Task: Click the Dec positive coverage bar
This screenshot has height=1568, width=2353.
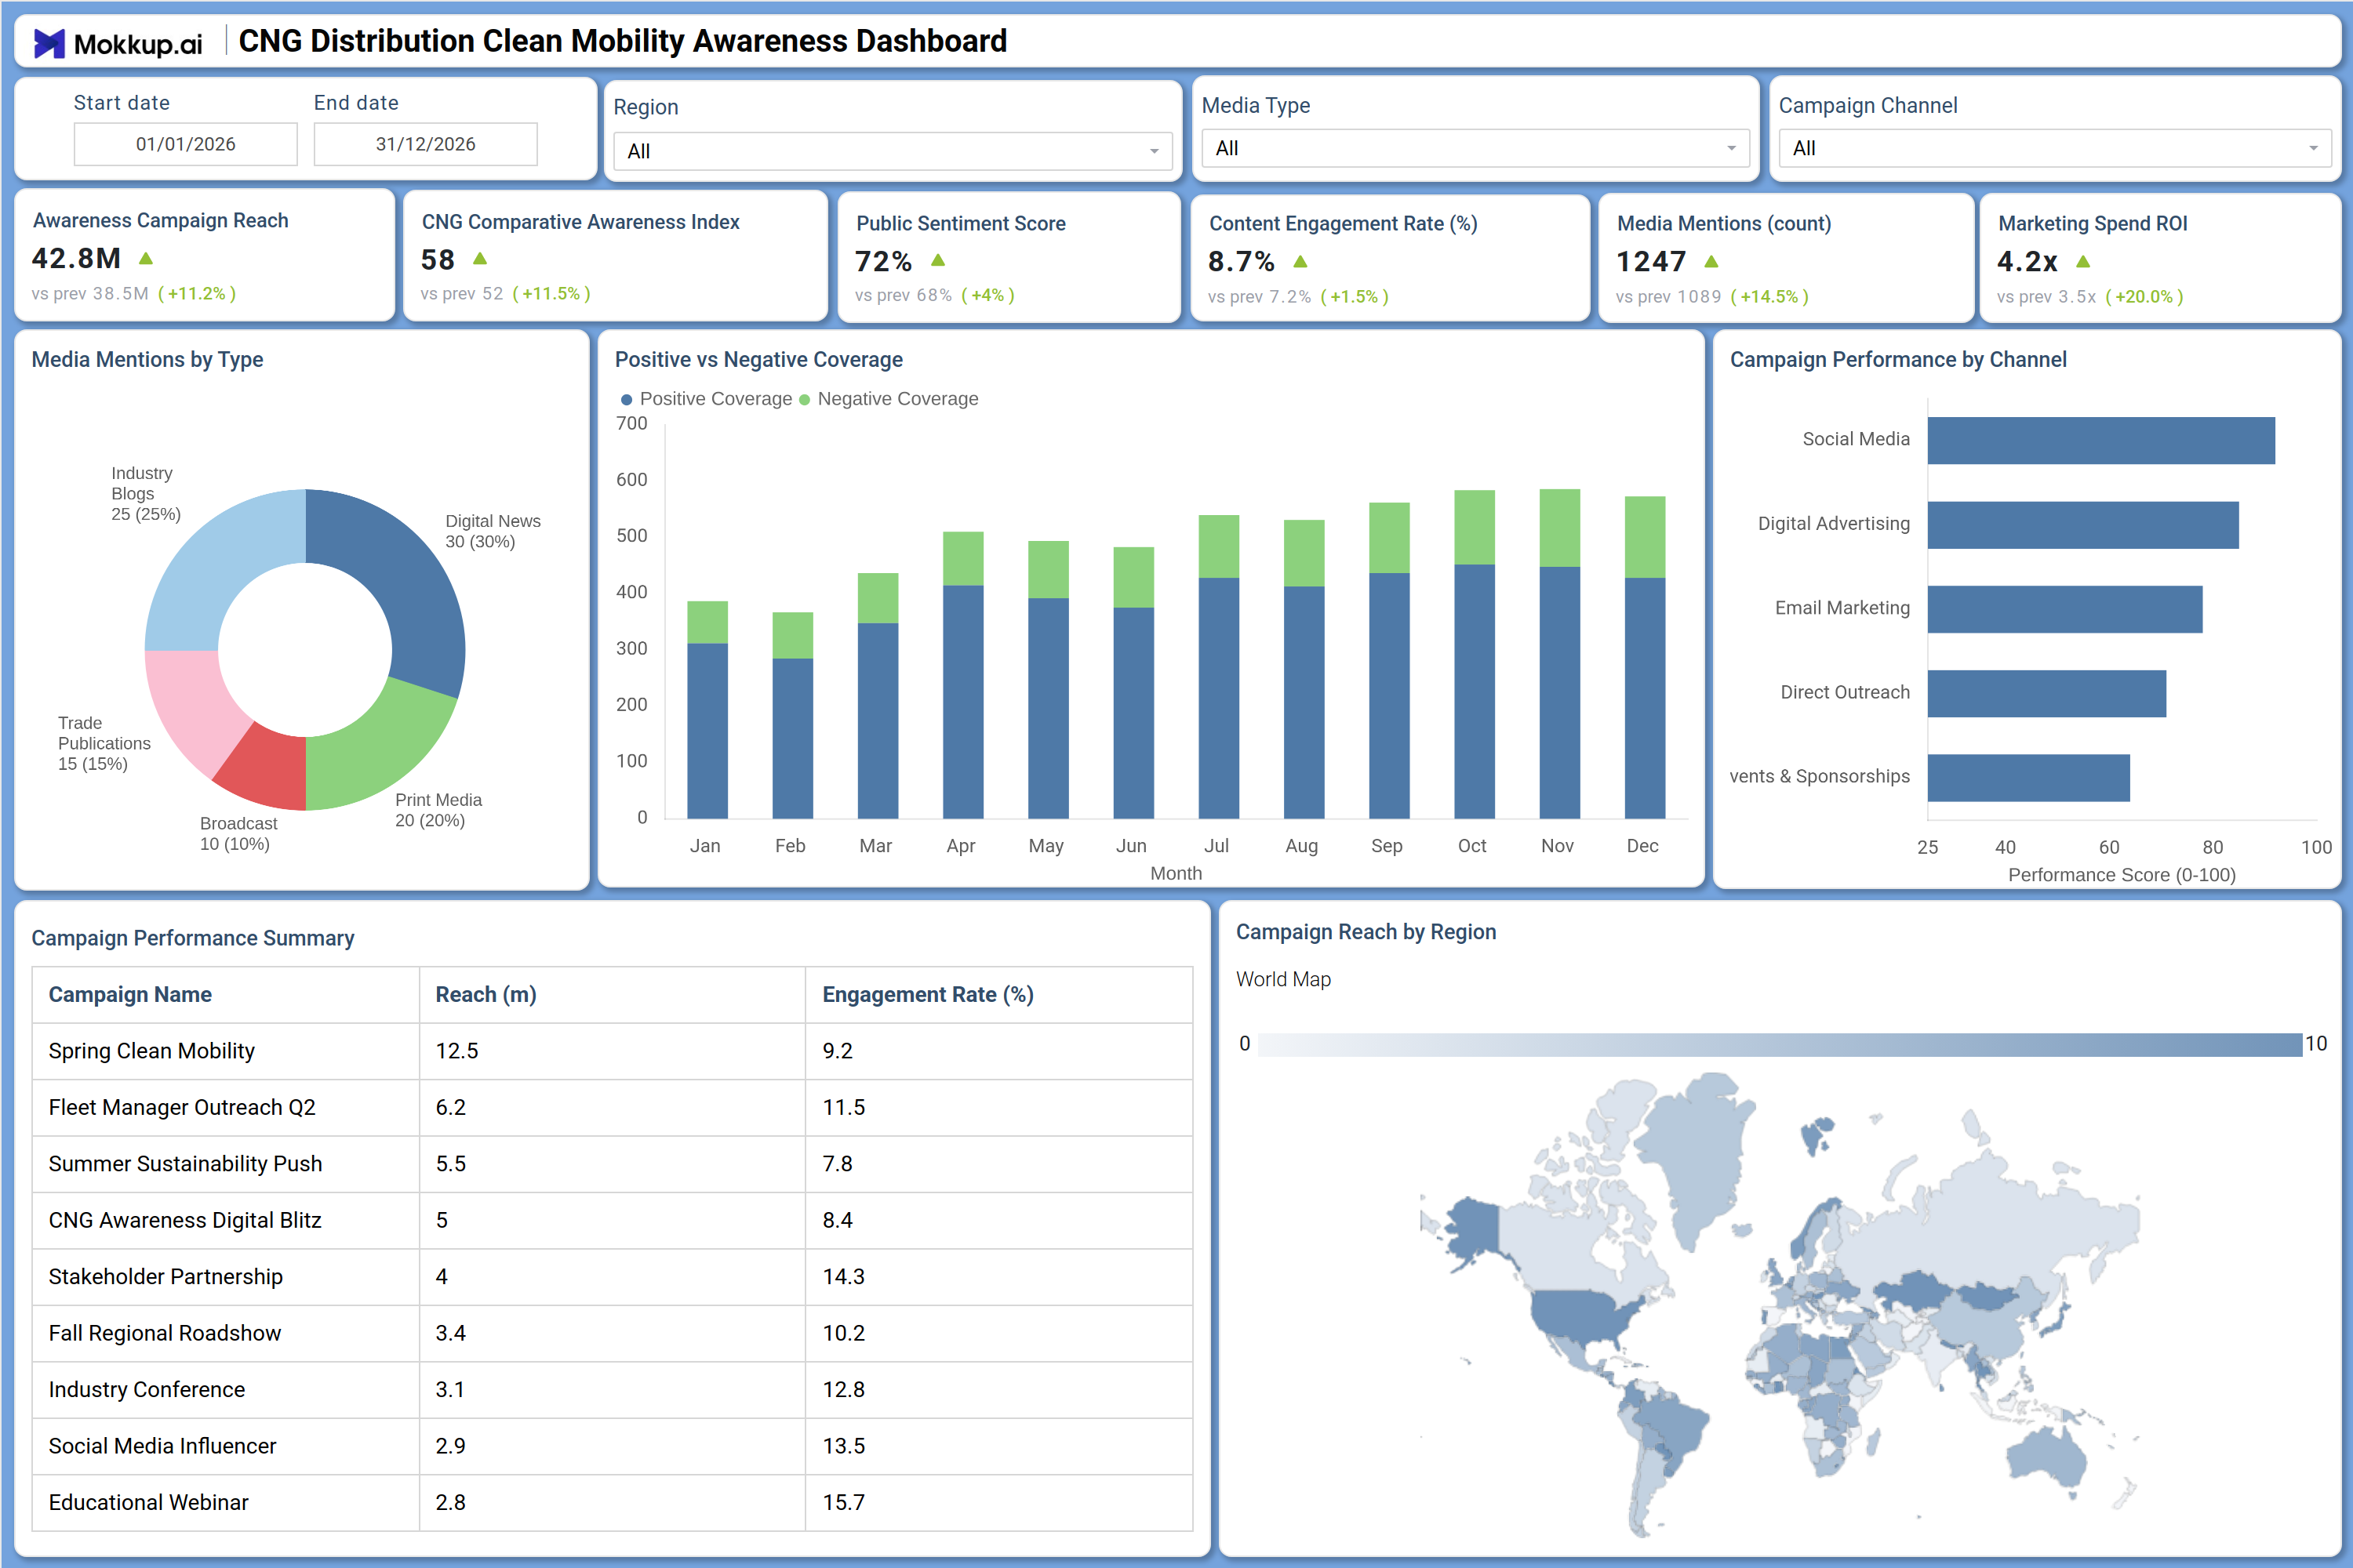Action: [1645, 698]
